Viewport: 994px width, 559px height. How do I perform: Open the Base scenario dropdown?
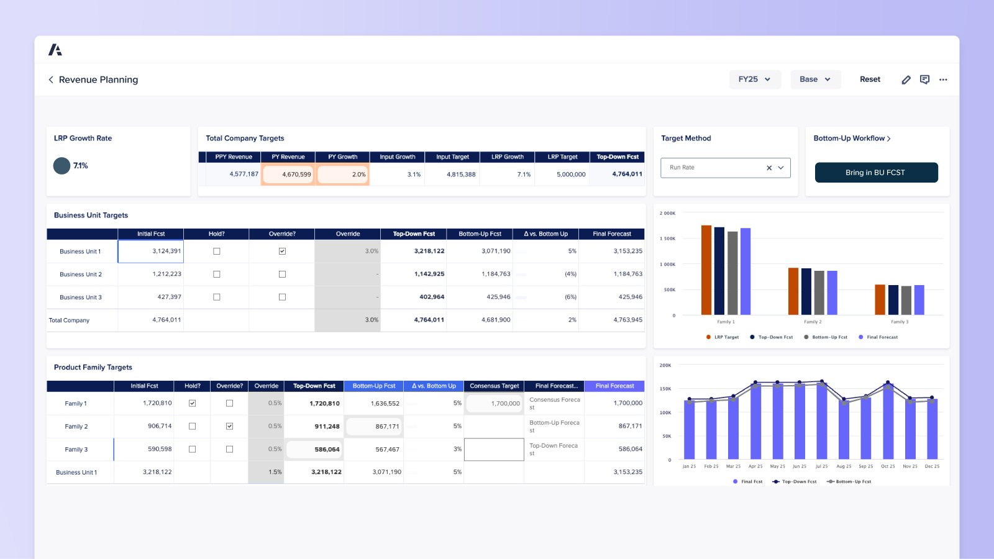(815, 80)
